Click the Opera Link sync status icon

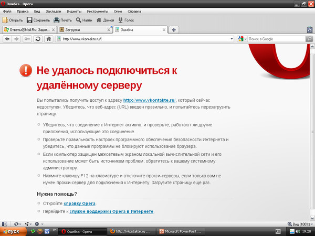point(16,224)
